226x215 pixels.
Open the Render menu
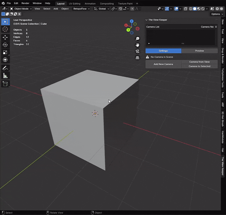point(25,3)
